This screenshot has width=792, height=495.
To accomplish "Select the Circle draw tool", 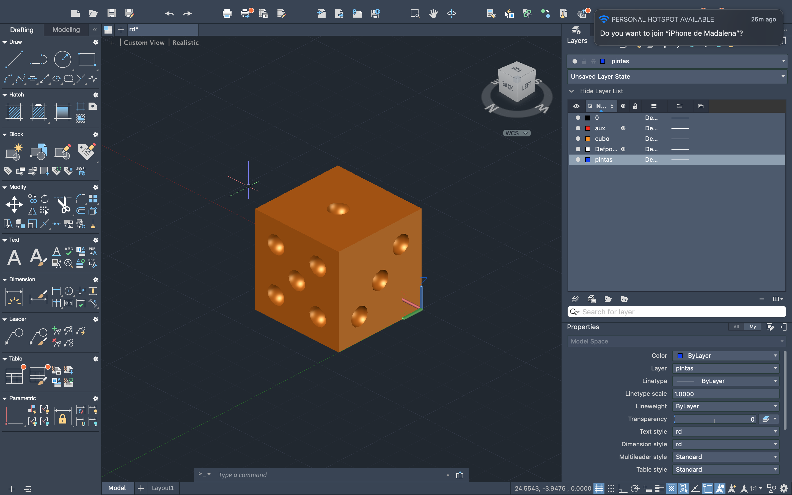I will [62, 59].
